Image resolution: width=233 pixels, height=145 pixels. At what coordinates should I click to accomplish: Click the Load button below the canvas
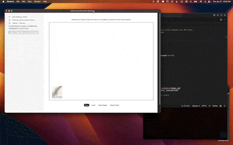pyautogui.click(x=93, y=105)
